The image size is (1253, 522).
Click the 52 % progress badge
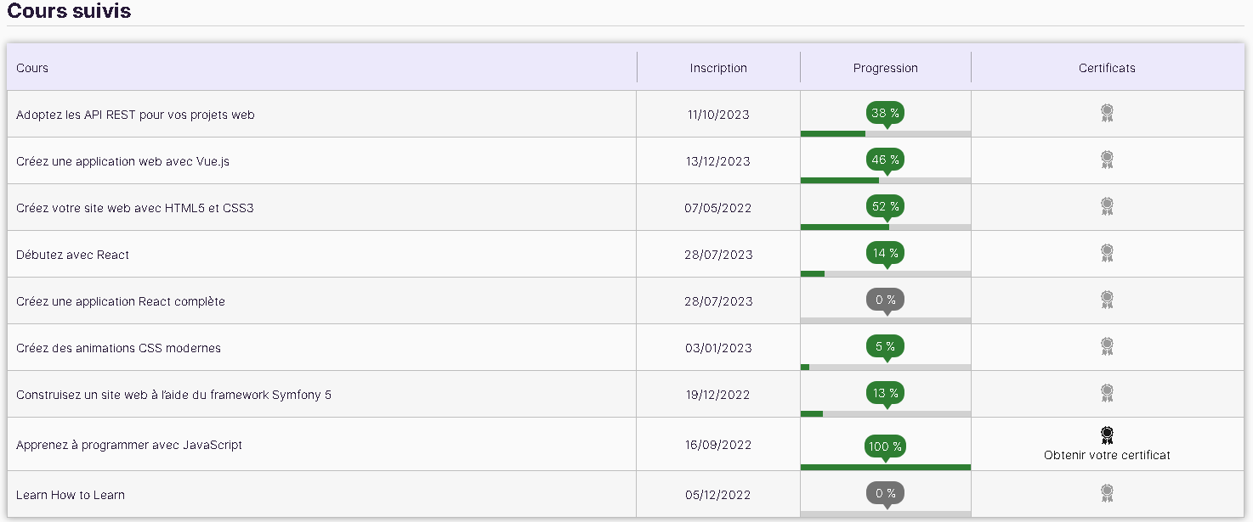click(885, 206)
